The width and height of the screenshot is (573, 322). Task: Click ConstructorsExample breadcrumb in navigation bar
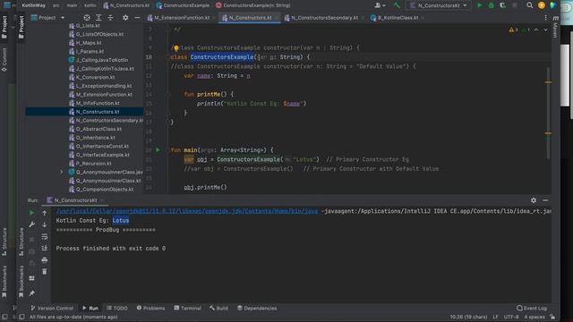click(x=183, y=5)
